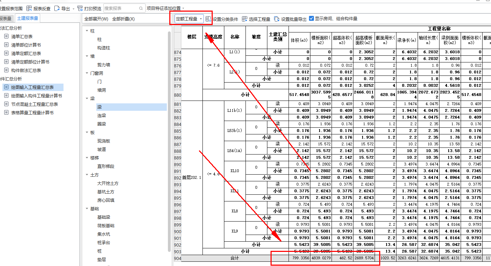Click the 楼层 column header
This screenshot has width=491, height=266.
point(192,37)
